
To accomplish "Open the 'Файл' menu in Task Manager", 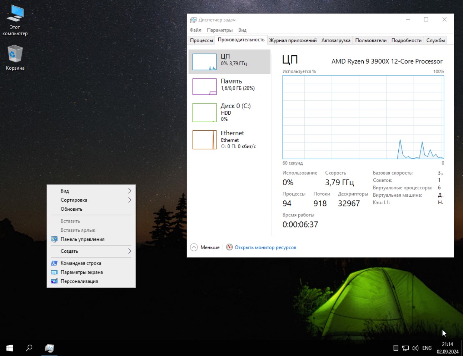I will tap(195, 30).
